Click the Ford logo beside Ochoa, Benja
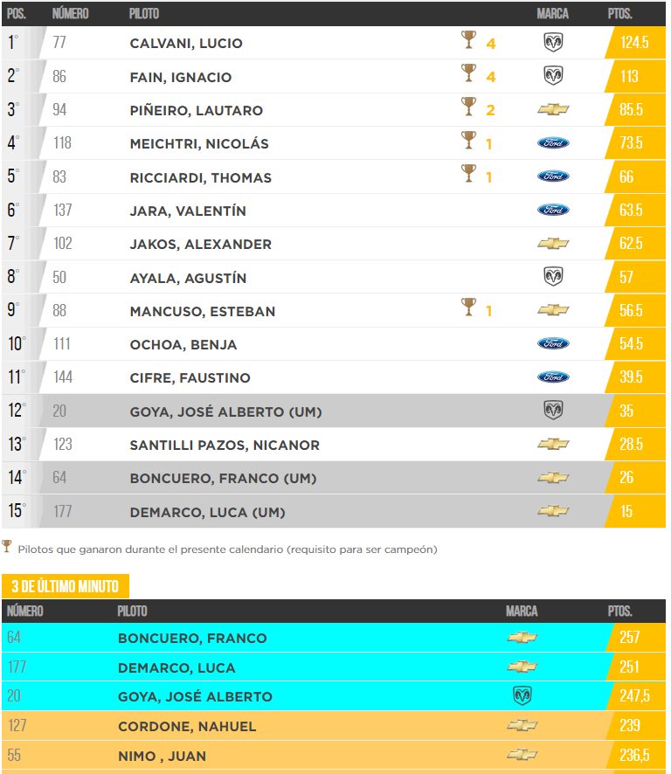The width and height of the screenshot is (671, 774). pyautogui.click(x=553, y=343)
